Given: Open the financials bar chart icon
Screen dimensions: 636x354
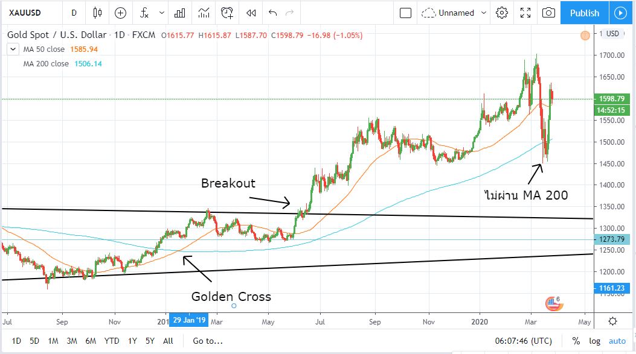Looking at the screenshot, I should click(179, 13).
